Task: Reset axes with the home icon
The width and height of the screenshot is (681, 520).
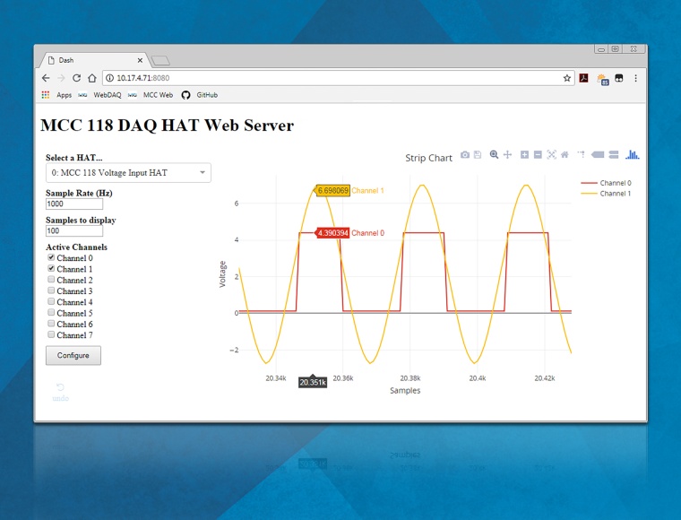Action: (x=565, y=154)
